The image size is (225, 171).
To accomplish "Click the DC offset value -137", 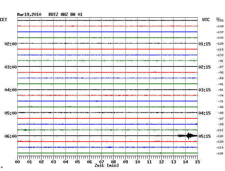I will 220,32.
